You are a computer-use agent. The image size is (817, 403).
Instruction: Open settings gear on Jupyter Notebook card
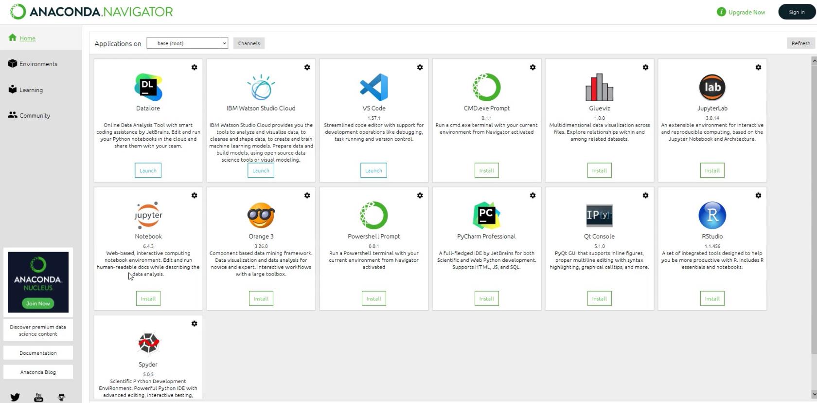point(194,195)
